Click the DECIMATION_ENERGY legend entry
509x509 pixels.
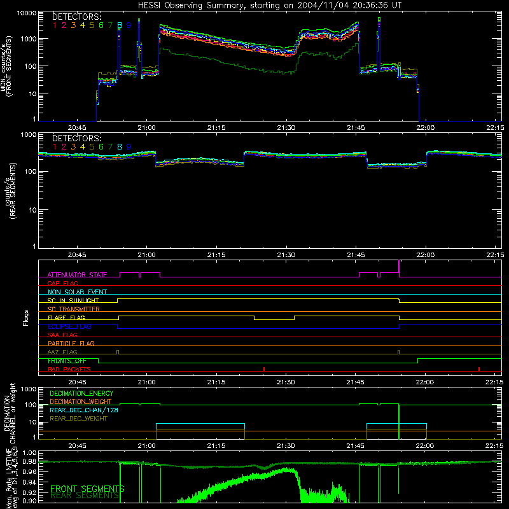point(81,393)
